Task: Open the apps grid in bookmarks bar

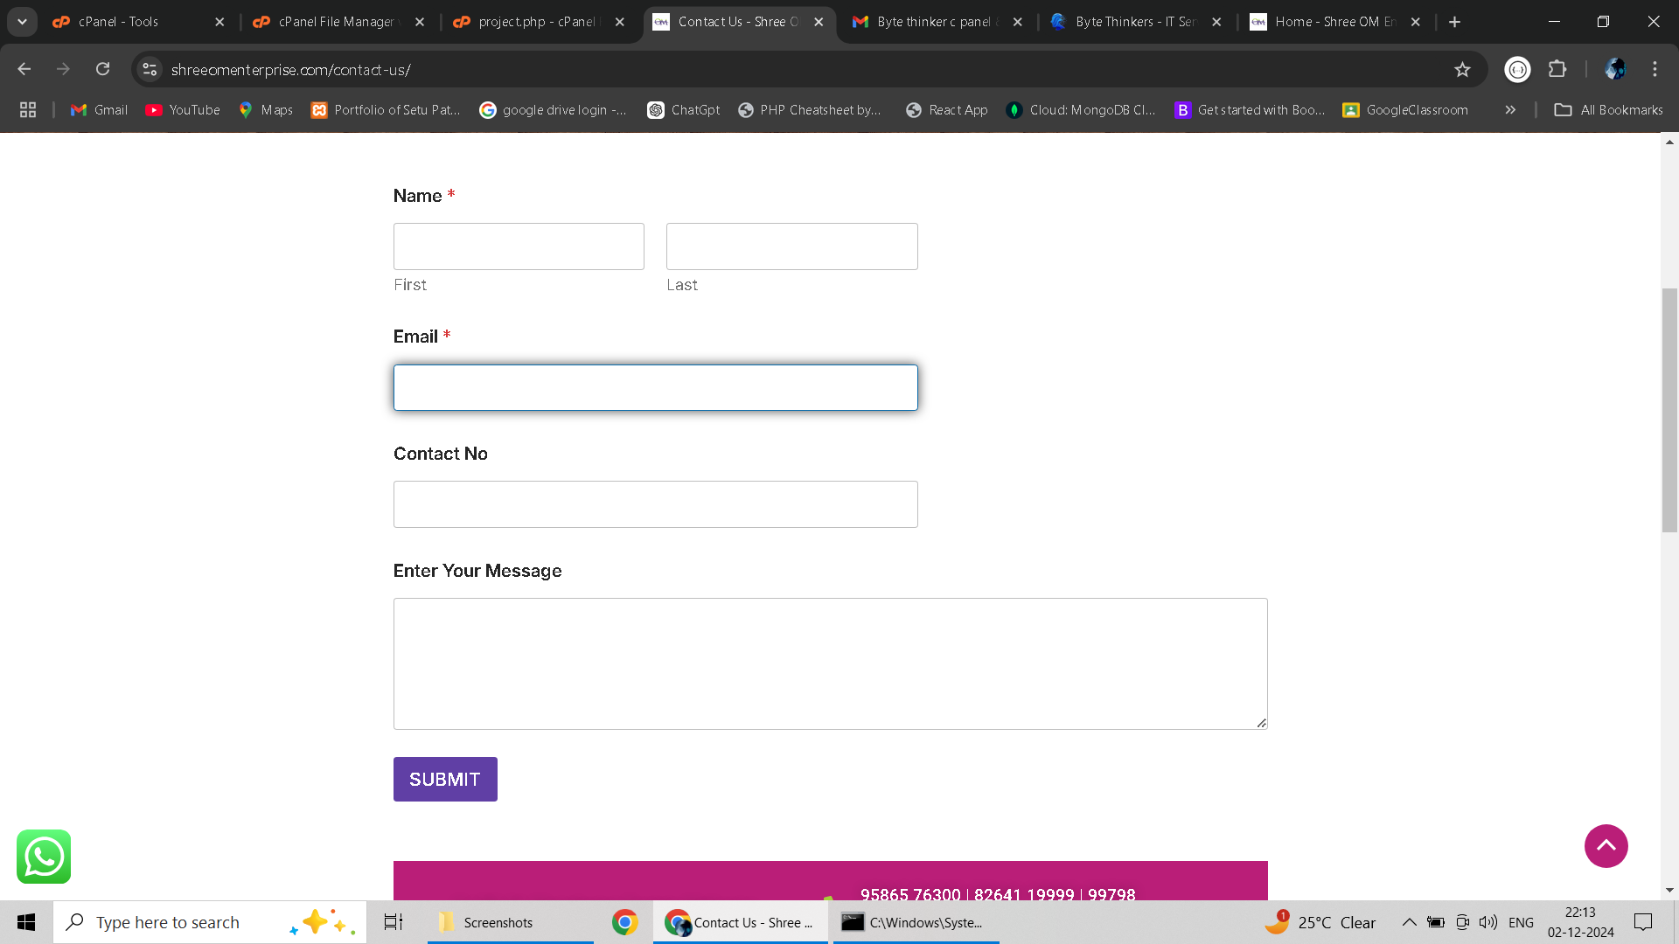Action: click(28, 110)
